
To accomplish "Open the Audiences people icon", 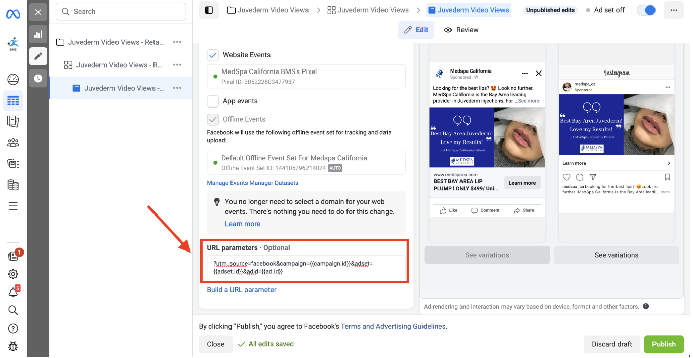I will tap(13, 142).
